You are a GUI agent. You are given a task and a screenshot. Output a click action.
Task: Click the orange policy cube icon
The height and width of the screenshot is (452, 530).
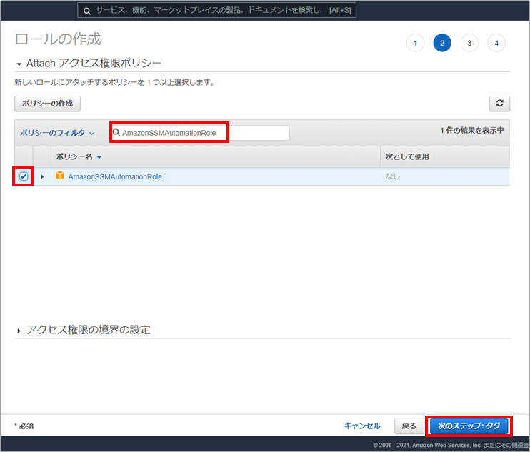[60, 176]
